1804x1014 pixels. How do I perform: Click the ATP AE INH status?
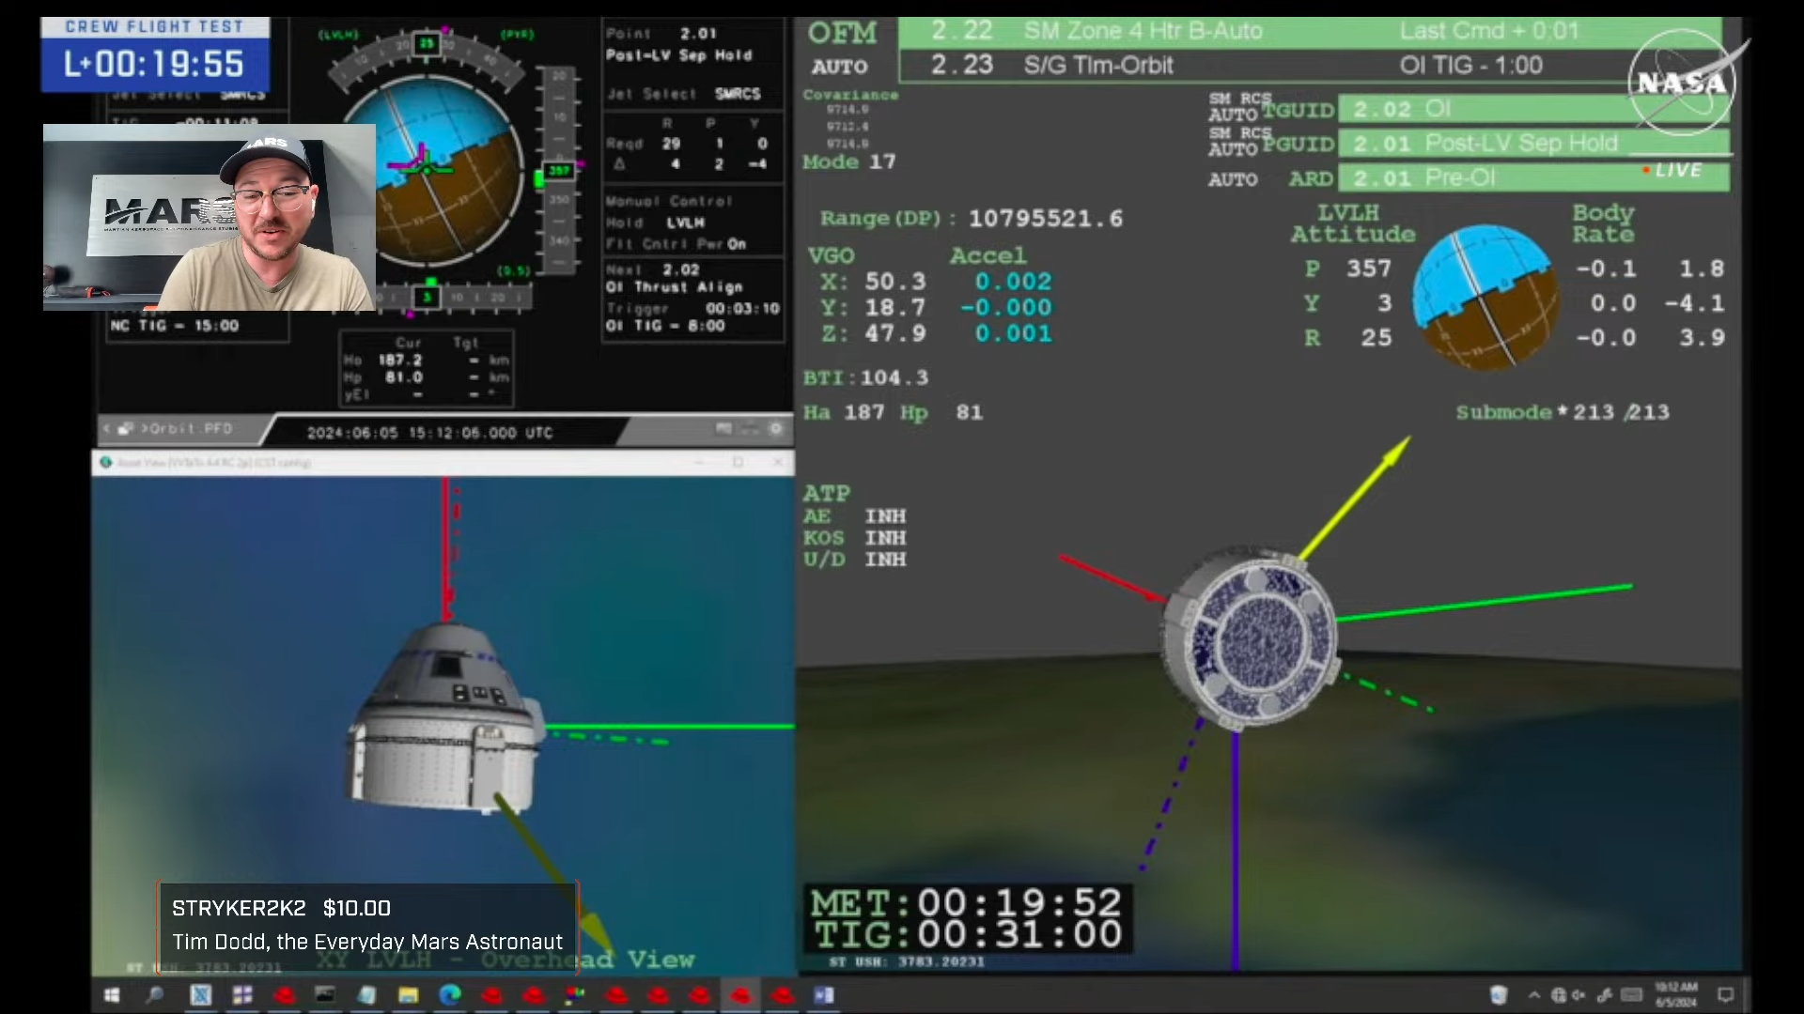tap(854, 516)
